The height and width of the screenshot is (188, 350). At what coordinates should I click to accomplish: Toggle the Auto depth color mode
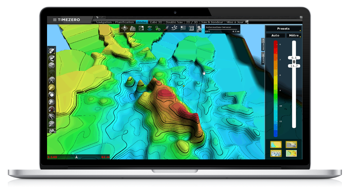pos(275,35)
